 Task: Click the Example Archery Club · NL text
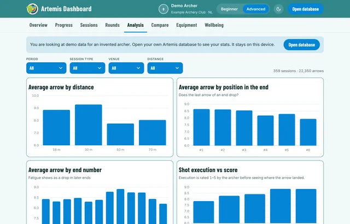point(192,12)
